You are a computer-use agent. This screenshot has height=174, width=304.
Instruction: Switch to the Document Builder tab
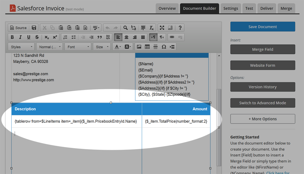(x=200, y=9)
